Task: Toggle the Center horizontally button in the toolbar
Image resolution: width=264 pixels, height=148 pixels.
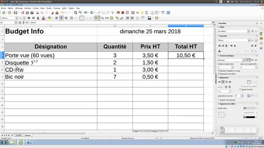Action: pos(61,18)
